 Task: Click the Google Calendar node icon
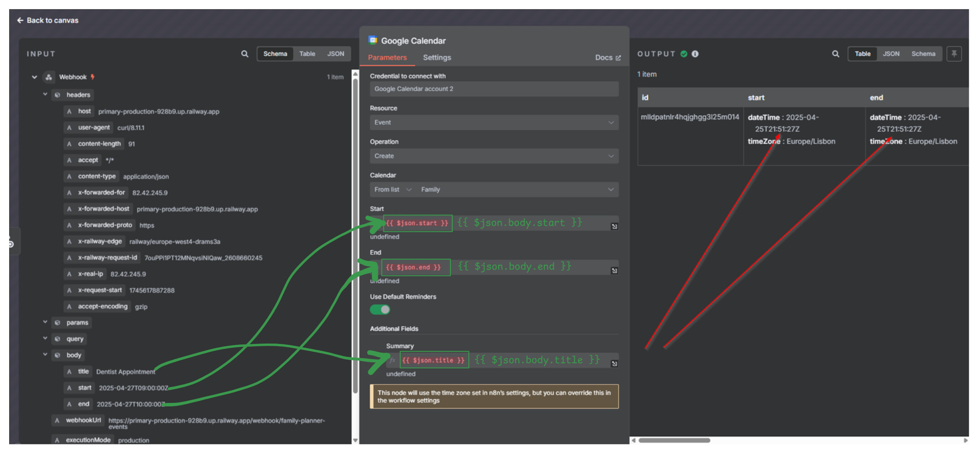coord(373,40)
